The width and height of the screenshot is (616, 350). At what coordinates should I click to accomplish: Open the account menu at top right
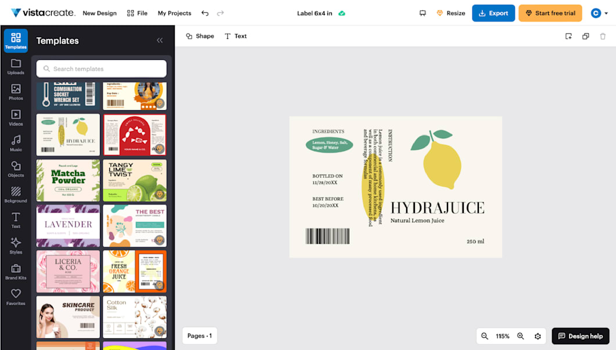click(x=599, y=13)
